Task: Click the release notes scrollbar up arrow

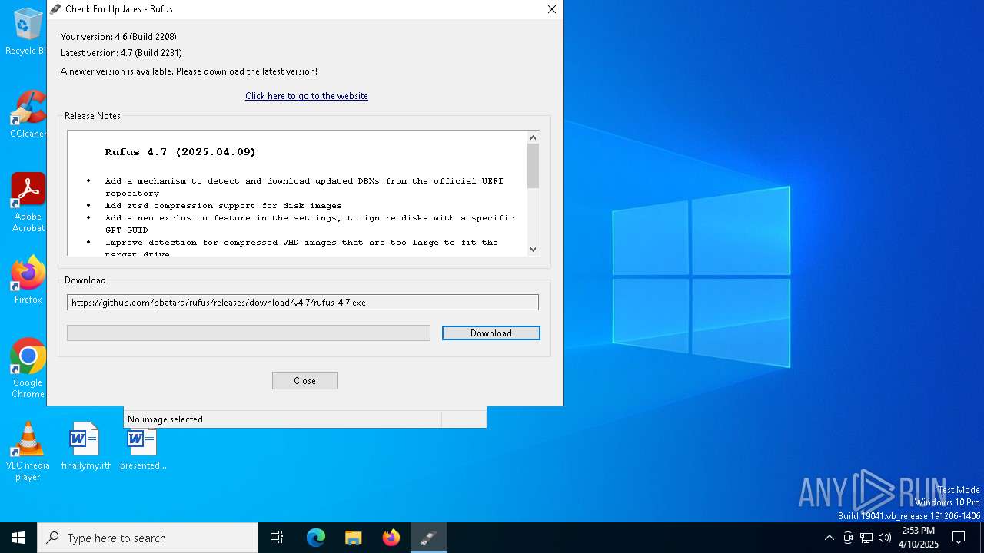Action: pyautogui.click(x=534, y=137)
